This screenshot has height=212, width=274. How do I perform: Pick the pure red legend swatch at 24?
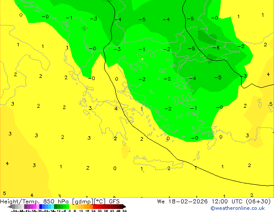coord(94,206)
